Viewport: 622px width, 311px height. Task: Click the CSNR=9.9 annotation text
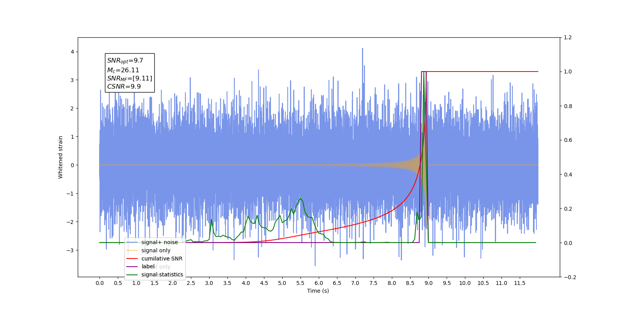tap(124, 87)
